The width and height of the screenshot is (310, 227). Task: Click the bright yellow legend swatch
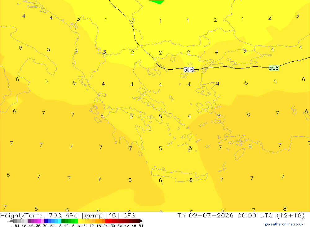pos(80,221)
